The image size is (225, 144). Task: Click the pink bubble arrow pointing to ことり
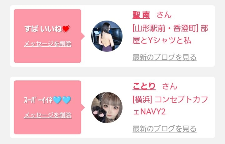[x=83, y=108]
